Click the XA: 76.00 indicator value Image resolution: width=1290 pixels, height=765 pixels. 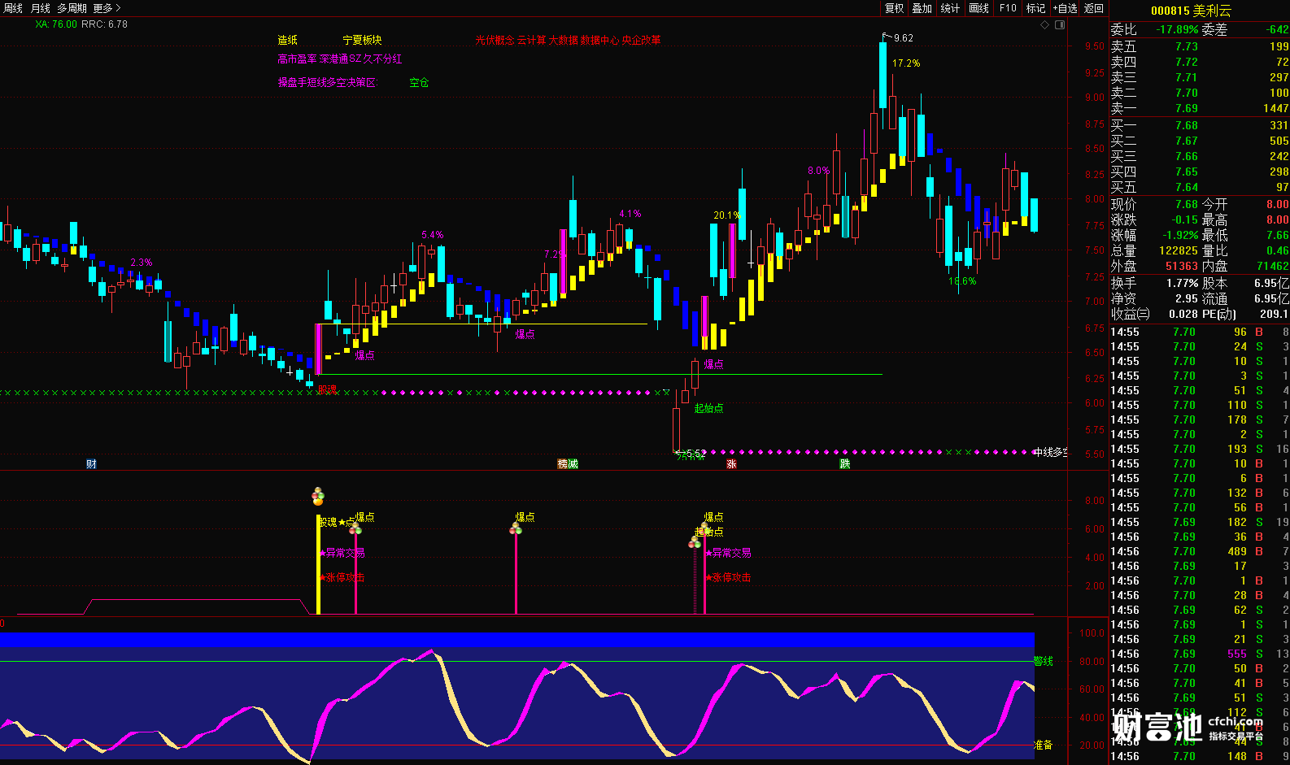click(x=56, y=24)
